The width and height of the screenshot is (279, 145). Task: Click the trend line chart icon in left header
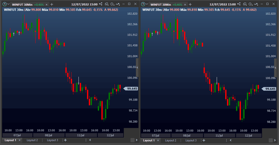(118, 4)
